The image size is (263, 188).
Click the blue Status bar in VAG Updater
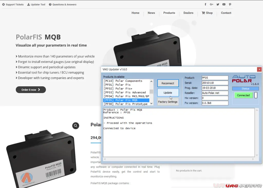pos(245,89)
